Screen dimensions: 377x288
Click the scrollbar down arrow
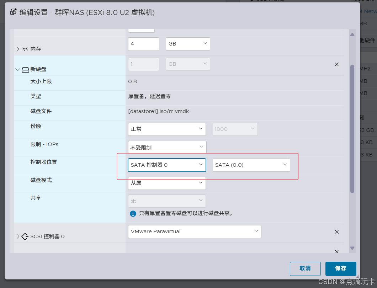352,248
